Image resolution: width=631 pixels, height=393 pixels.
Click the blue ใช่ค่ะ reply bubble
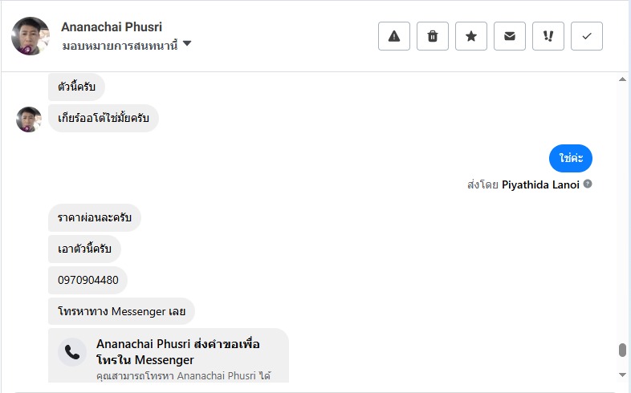point(571,159)
